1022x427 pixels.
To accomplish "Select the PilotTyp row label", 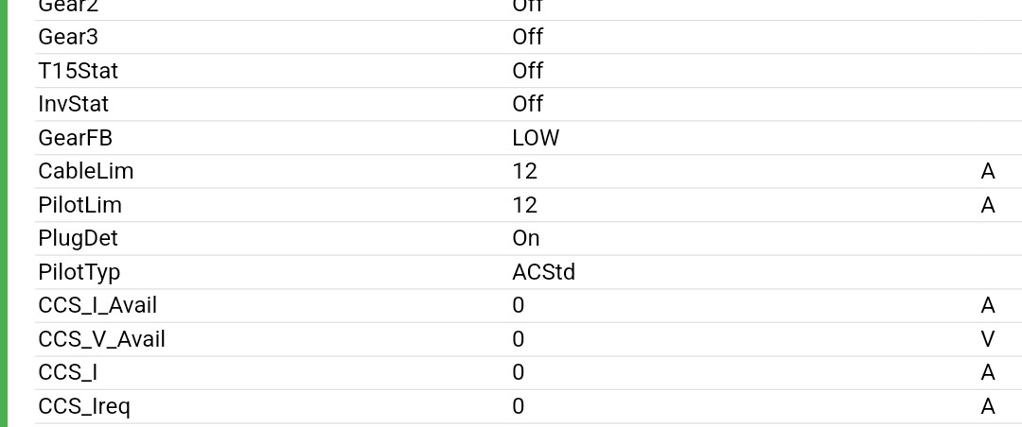I will coord(79,272).
